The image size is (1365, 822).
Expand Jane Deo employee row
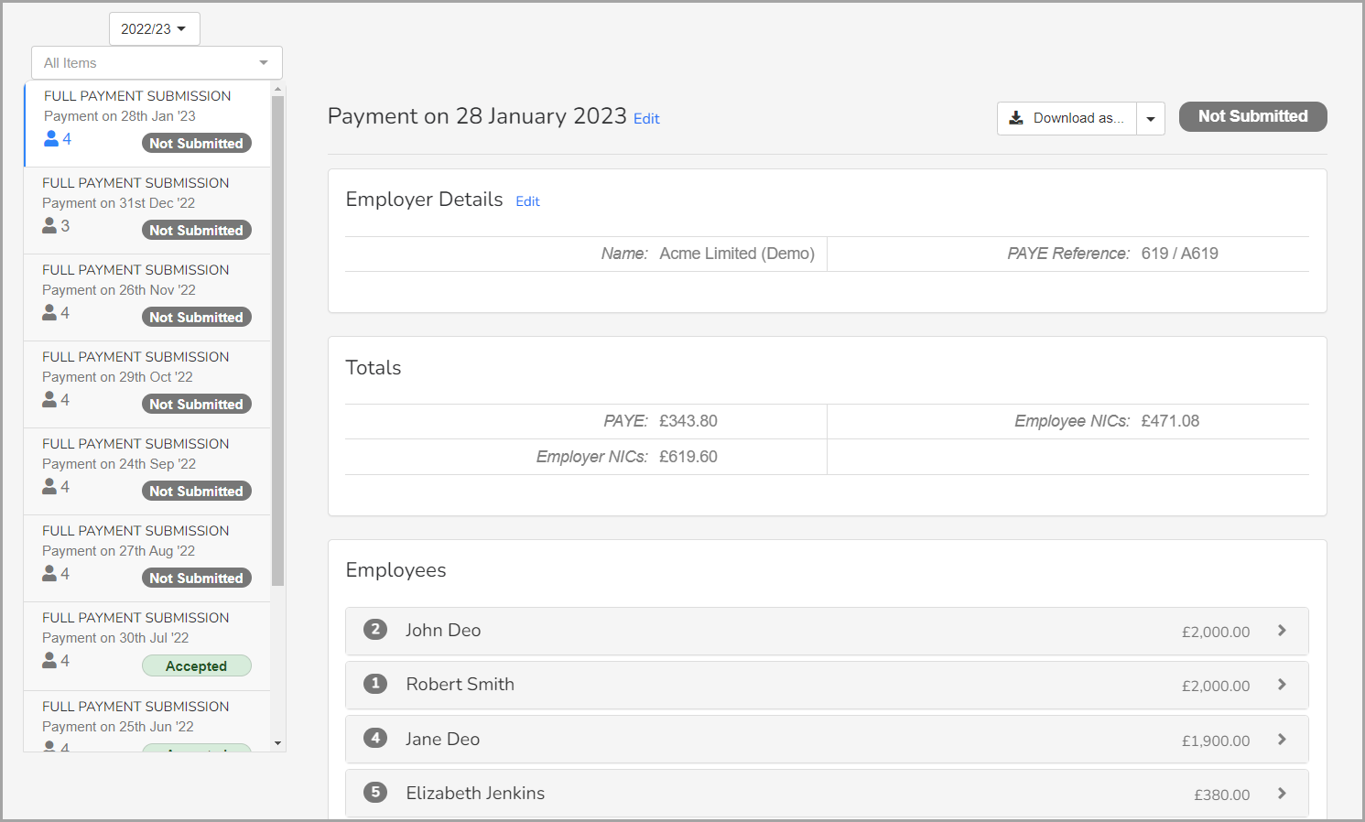[827, 740]
